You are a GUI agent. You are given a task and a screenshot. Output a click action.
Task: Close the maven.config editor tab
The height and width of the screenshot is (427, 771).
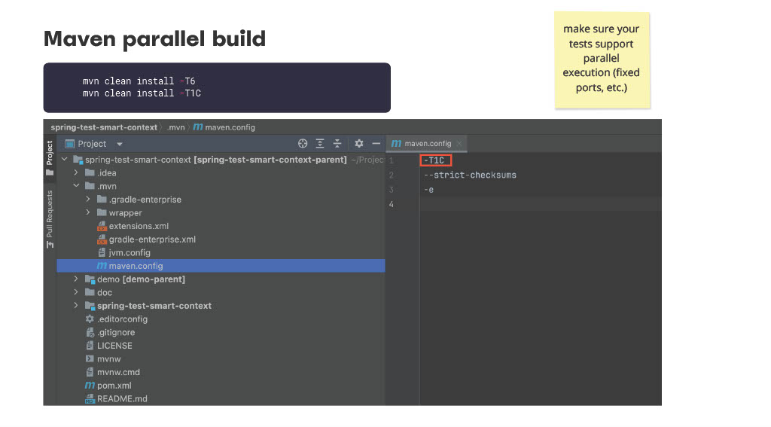pos(459,144)
